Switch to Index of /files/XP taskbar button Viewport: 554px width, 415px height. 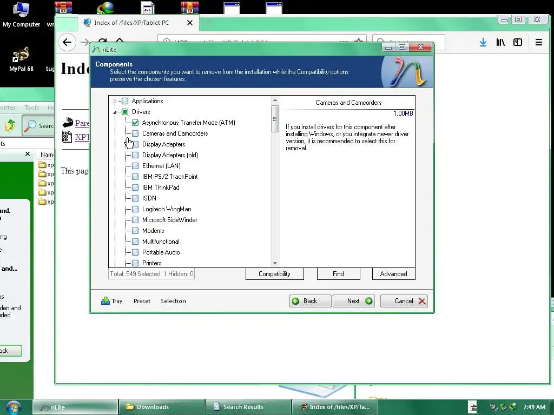tap(335, 407)
